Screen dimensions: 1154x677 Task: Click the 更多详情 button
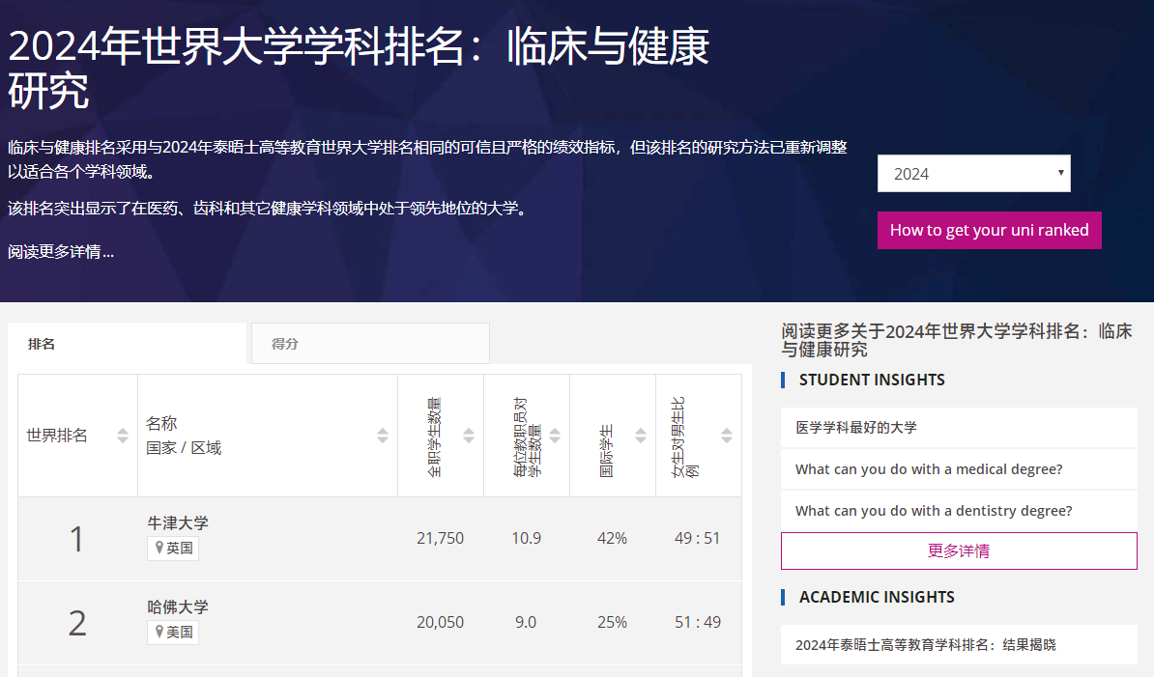click(958, 550)
